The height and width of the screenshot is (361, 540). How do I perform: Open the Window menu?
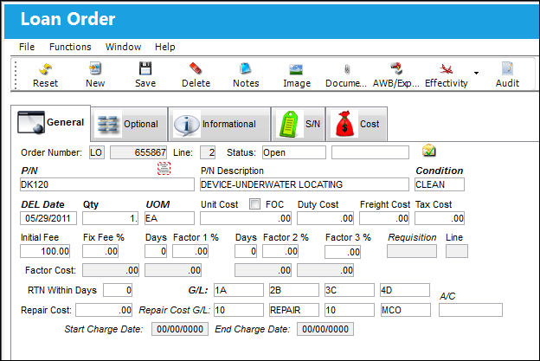tap(123, 47)
